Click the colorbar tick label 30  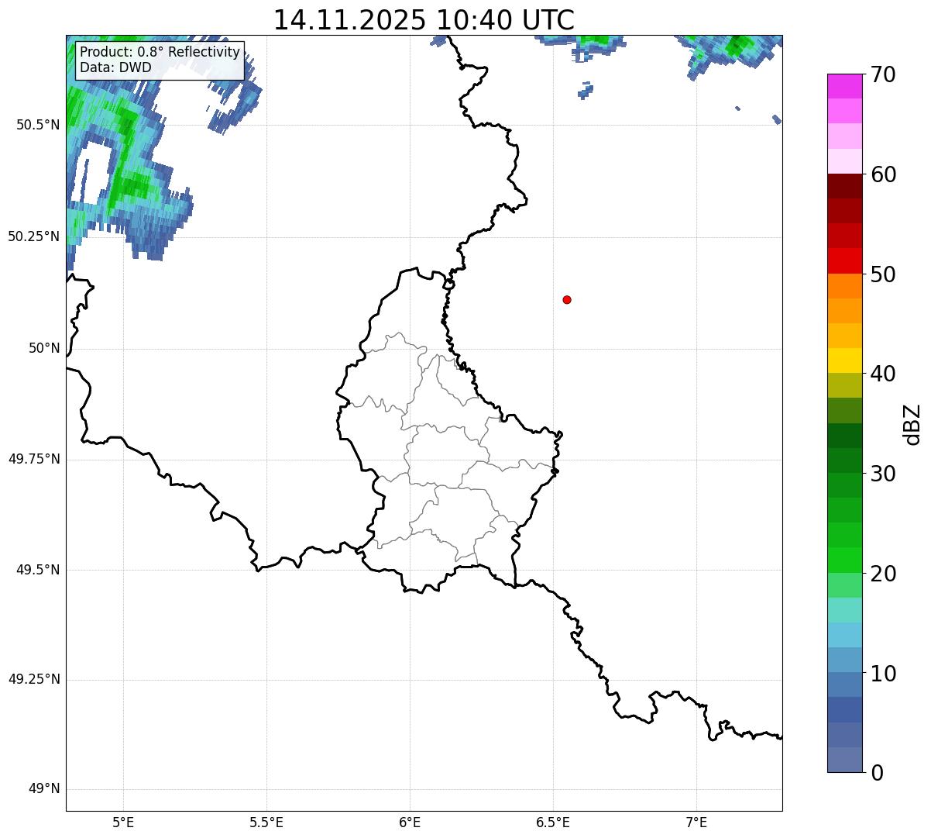pyautogui.click(x=883, y=474)
